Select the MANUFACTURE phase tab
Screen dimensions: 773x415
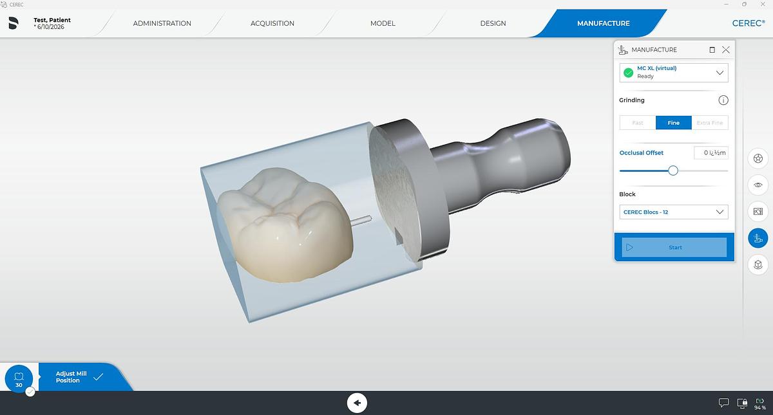tap(603, 23)
